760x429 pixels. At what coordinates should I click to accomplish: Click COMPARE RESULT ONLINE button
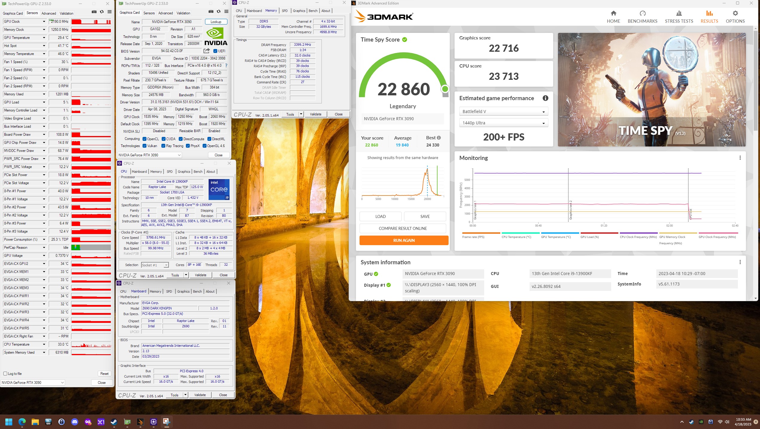tap(403, 228)
